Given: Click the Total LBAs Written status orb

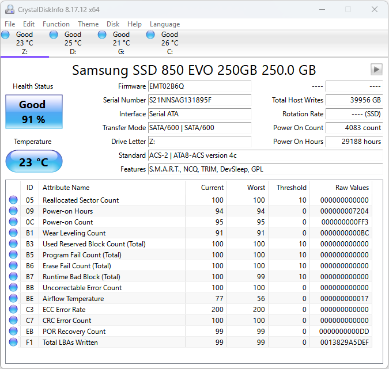Looking at the screenshot, I should pyautogui.click(x=13, y=343).
